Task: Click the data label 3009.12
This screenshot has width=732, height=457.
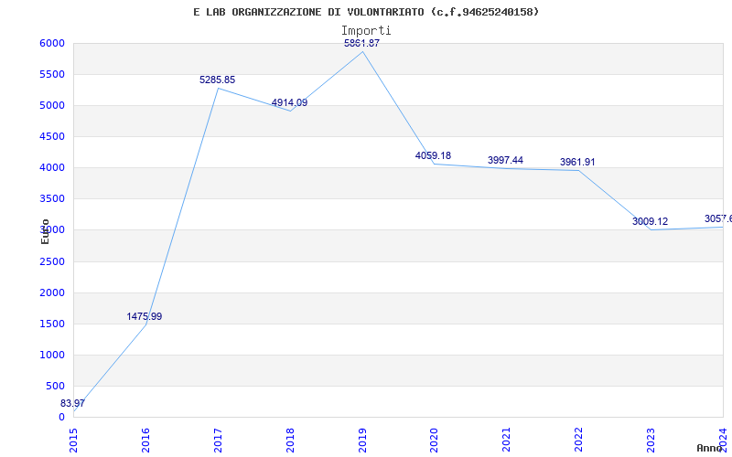Action: pos(651,221)
